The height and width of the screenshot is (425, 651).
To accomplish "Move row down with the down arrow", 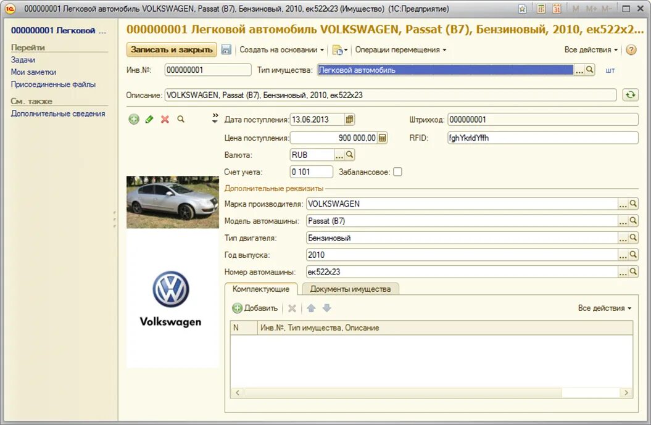I will pos(327,308).
